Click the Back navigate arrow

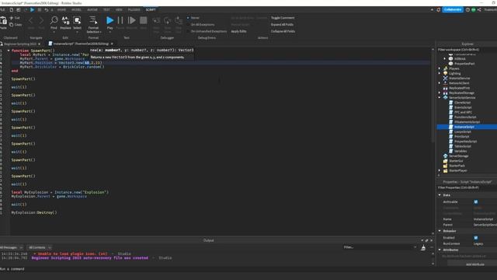(x=31, y=21)
